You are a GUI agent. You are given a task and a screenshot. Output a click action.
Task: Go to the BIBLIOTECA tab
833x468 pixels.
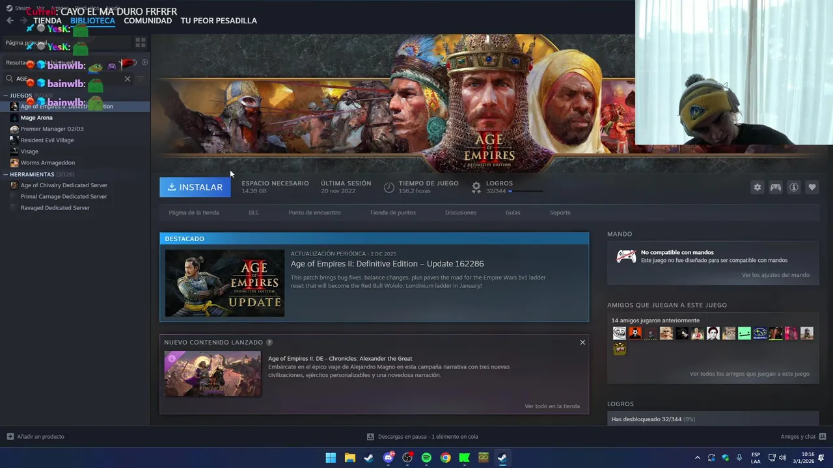92,21
